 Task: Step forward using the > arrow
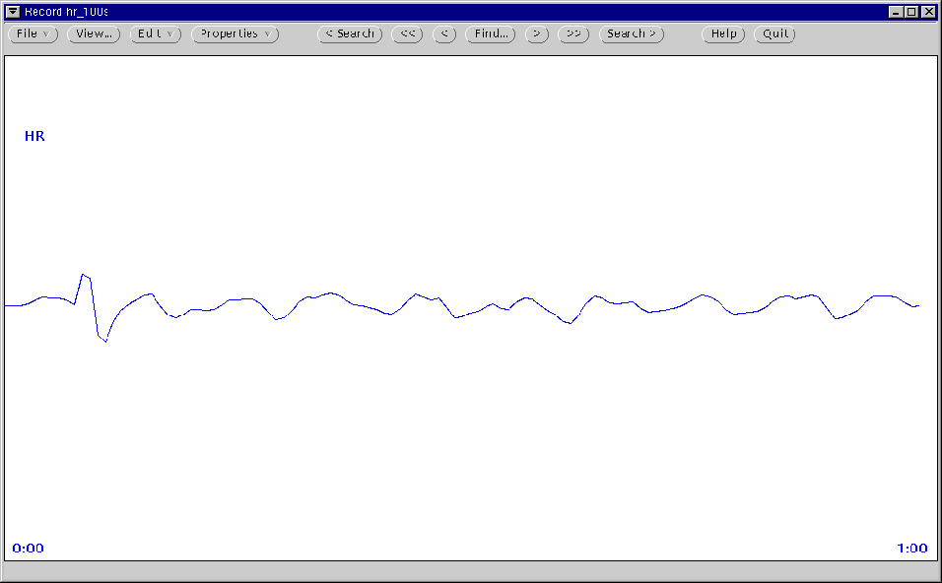pos(536,33)
